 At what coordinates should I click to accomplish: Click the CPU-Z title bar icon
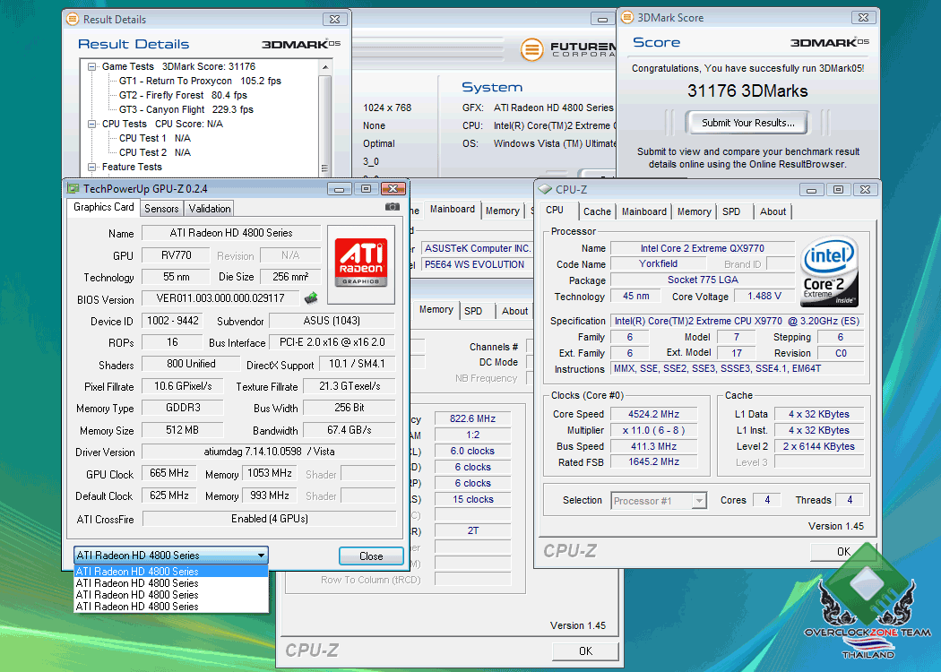[545, 190]
